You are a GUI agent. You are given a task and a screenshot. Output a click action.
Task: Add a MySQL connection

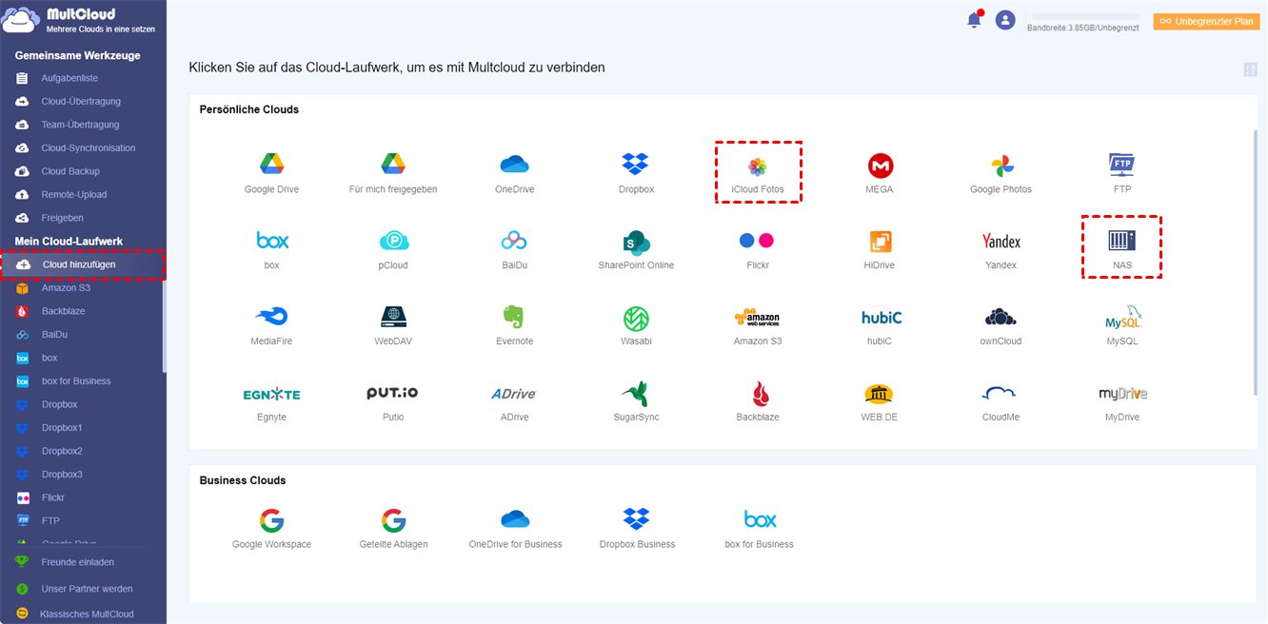pos(1122,325)
